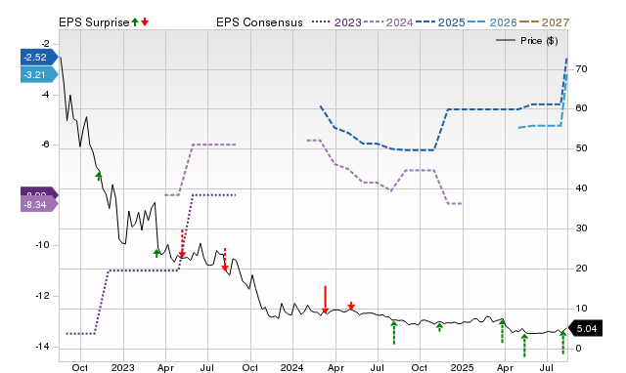626x373 pixels.
Task: Click the -10 label on the EPS axis
Action: [x=42, y=245]
